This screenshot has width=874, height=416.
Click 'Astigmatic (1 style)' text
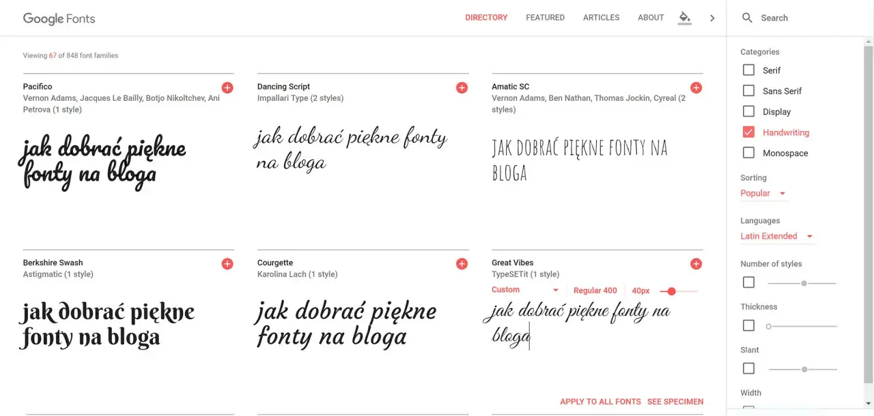58,274
